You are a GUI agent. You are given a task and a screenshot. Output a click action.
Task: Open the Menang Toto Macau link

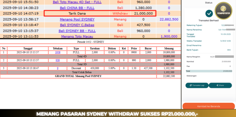(77, 36)
